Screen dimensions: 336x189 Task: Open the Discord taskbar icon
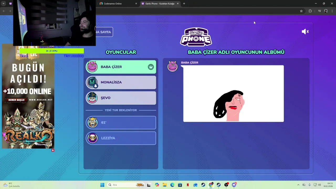[x=234, y=185]
